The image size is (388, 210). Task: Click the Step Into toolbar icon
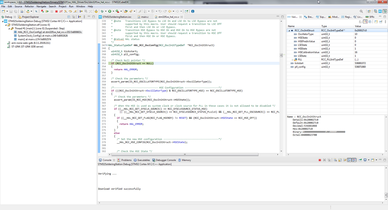click(x=66, y=11)
